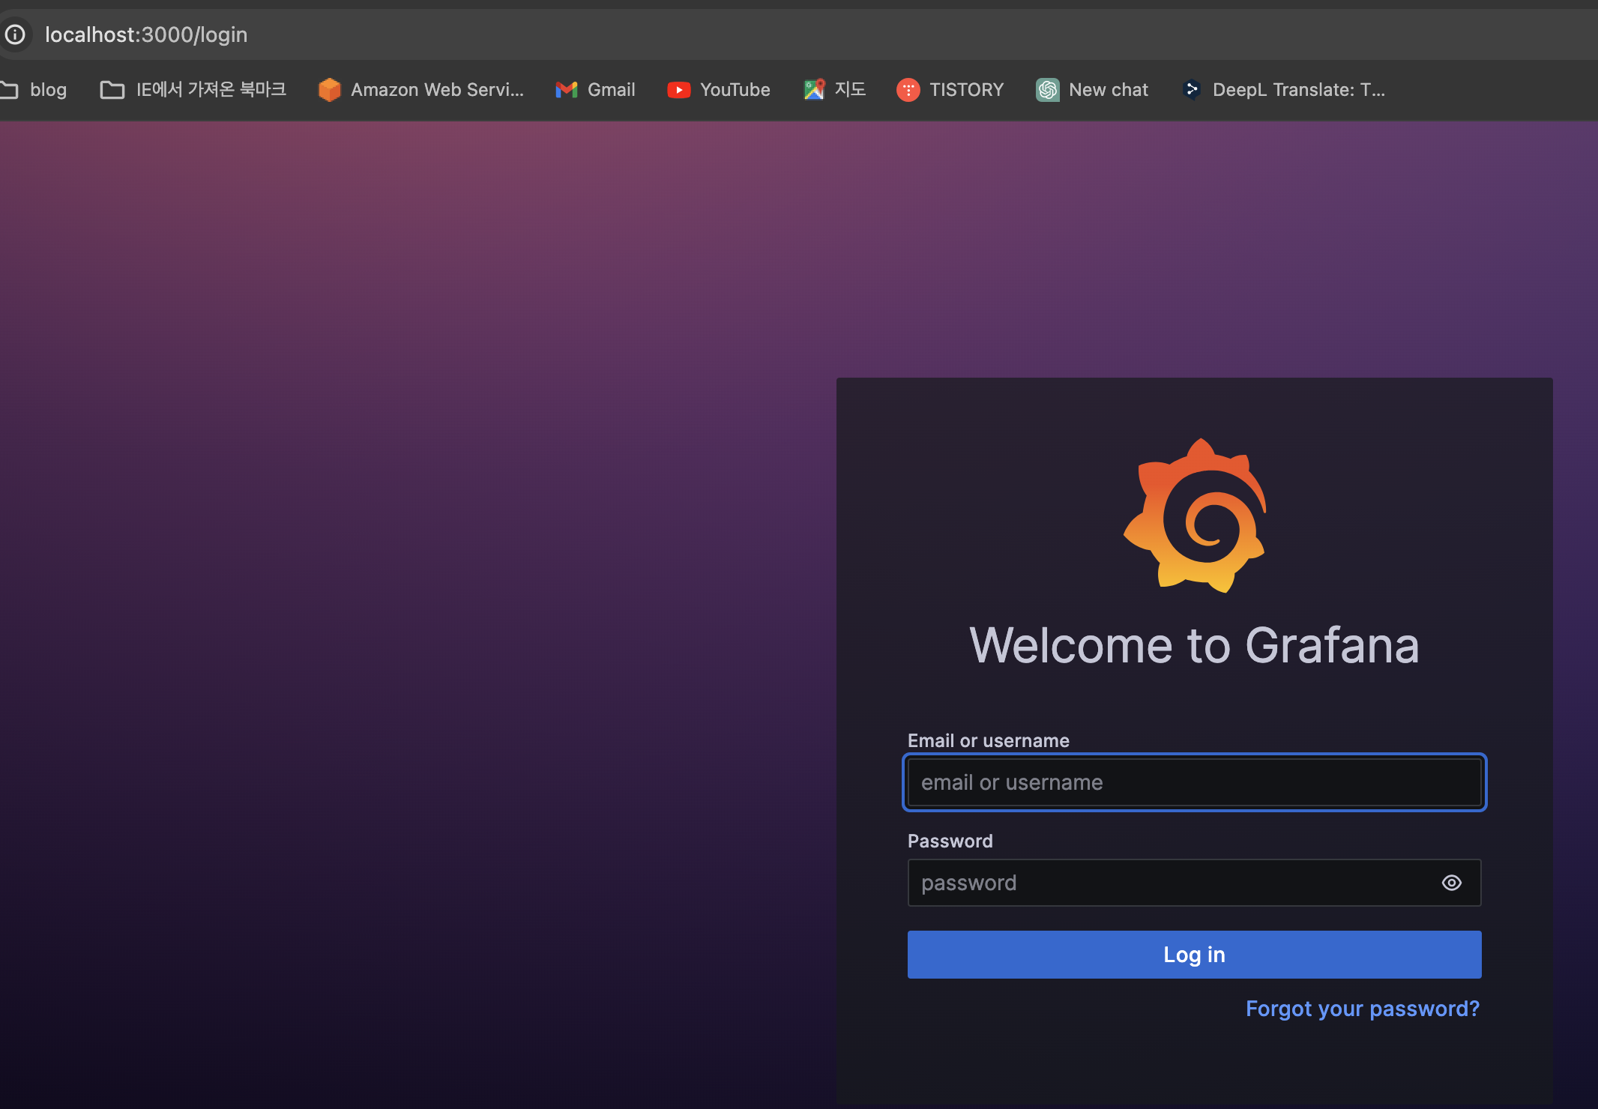Screen dimensions: 1598x1109
Task: Click the Password field label
Action: 950,841
